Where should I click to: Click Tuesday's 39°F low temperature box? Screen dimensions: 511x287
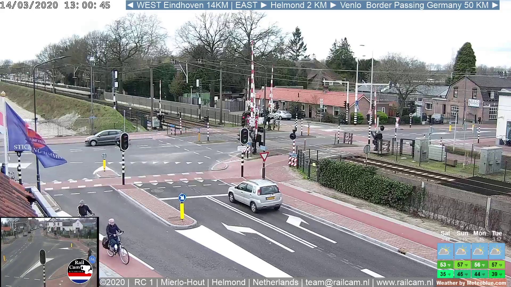coord(497,274)
